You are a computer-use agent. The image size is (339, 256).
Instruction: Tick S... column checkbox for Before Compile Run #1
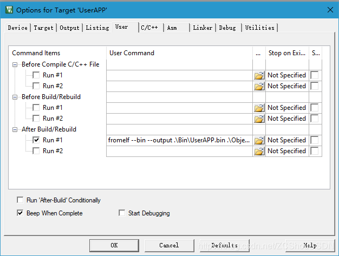[x=314, y=75]
